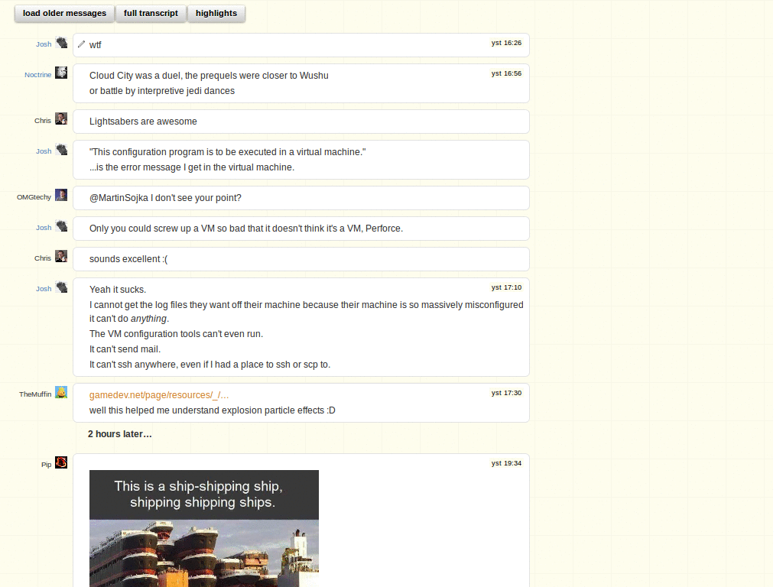Click the 'Lightsabers are awesome' message

[143, 122]
